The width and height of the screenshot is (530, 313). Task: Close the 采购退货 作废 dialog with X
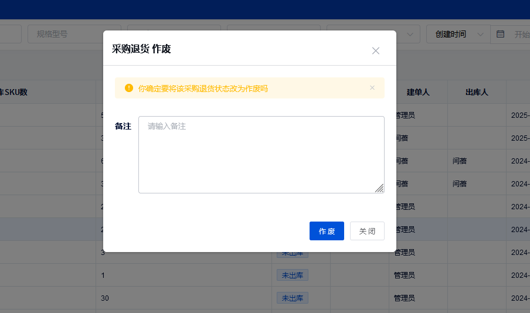point(376,51)
